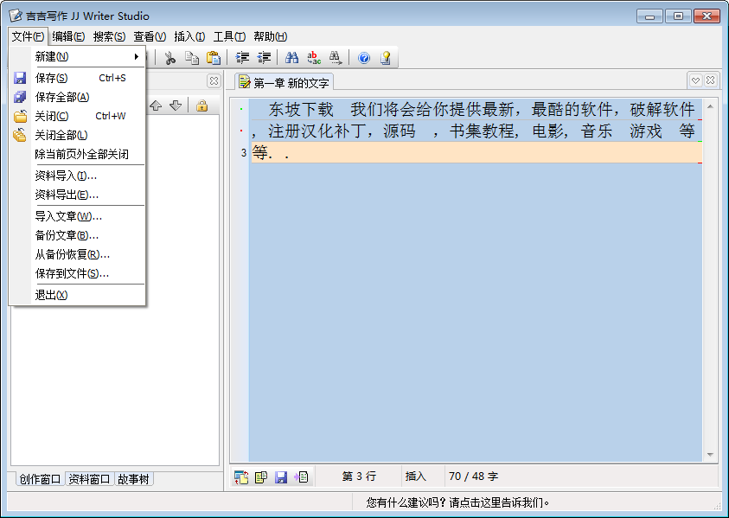Click the yellow notes icon in editor bottom bar
This screenshot has height=518, width=729.
click(x=261, y=477)
